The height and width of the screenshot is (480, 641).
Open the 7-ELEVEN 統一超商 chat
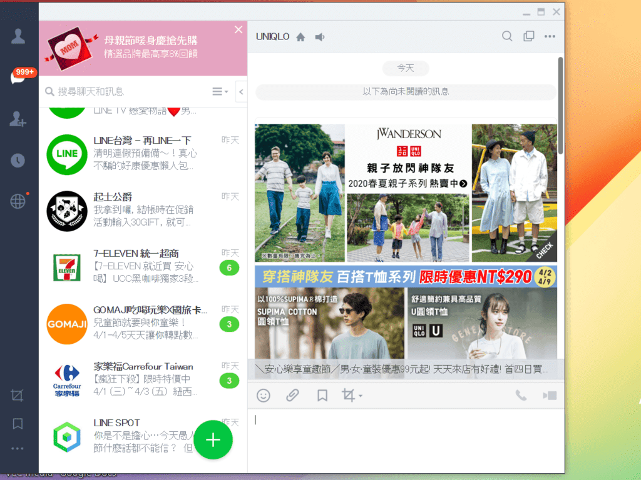[143, 267]
